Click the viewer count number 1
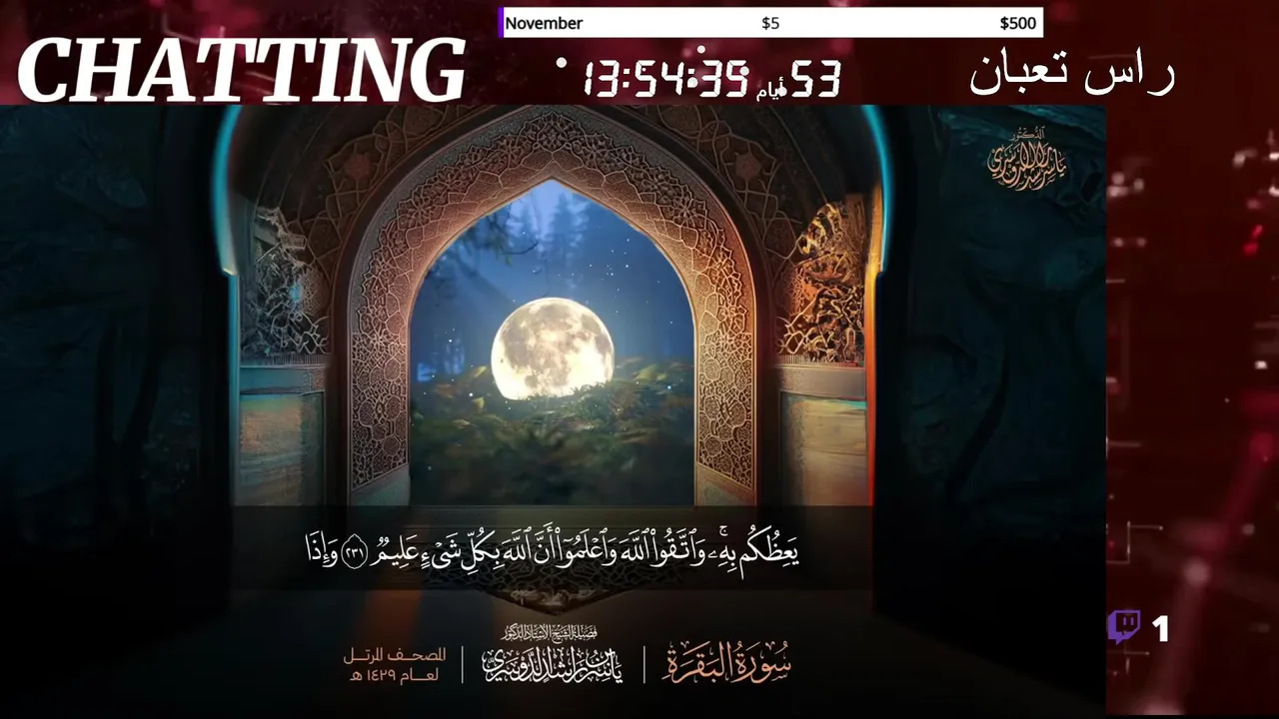 point(1160,629)
